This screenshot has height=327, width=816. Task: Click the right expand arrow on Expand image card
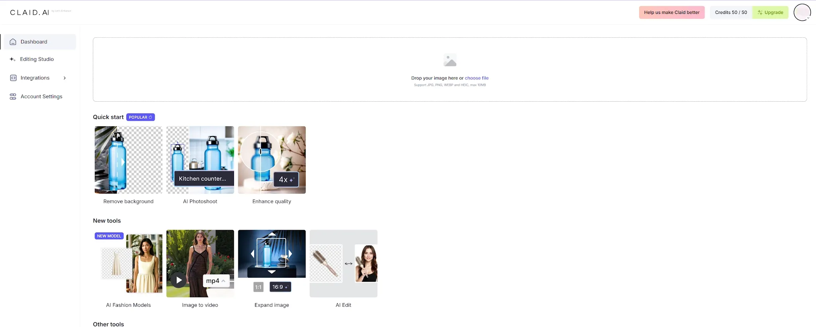tap(290, 253)
